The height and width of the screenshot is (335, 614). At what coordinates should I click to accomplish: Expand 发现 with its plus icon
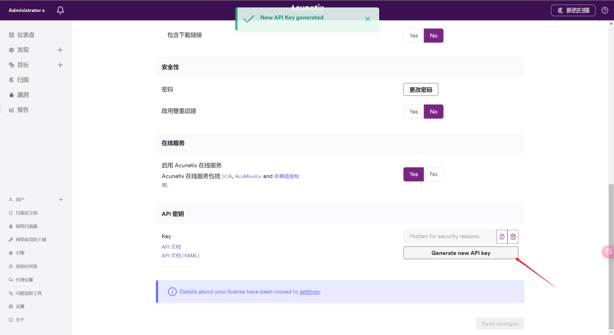[x=60, y=50]
